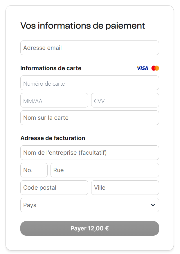The image size is (180, 254).
Task: Click the chevron arrow in the Pays field
Action: tap(153, 205)
